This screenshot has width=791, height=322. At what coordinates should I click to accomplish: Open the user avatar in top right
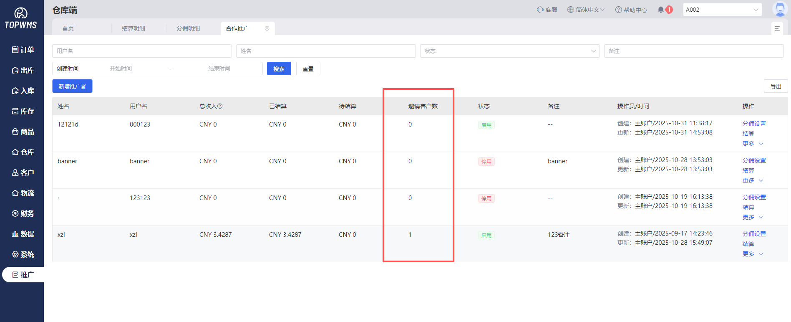point(779,9)
